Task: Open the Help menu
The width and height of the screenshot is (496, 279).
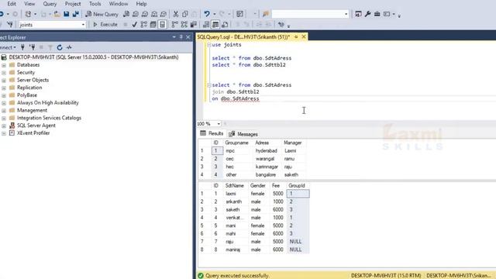Action: click(x=141, y=4)
